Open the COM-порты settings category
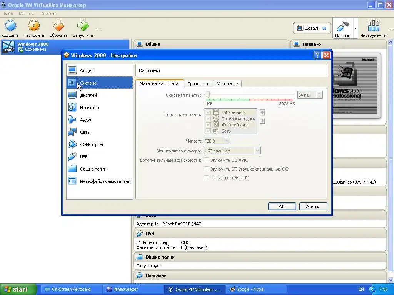Viewport: 394px width, 295px height. [x=100, y=144]
